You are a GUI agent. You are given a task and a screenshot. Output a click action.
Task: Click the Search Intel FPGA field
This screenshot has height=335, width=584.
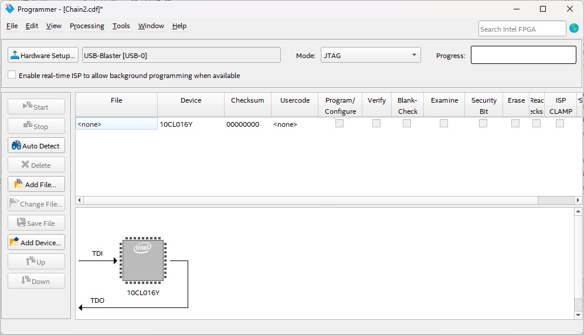pyautogui.click(x=522, y=29)
